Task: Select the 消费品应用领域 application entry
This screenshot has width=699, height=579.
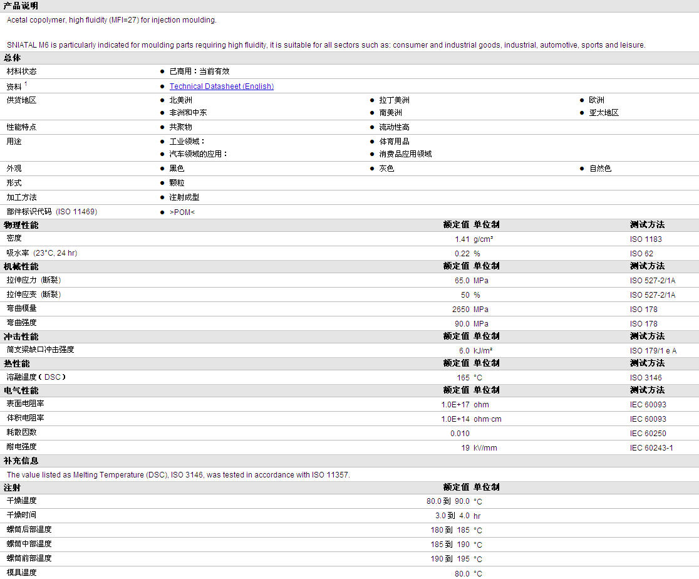Action: pyautogui.click(x=405, y=154)
